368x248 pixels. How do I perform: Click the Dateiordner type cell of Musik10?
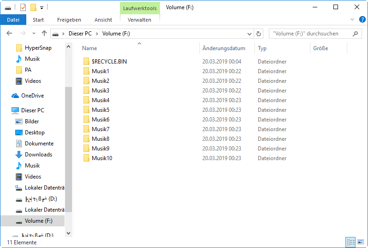tap(272, 158)
